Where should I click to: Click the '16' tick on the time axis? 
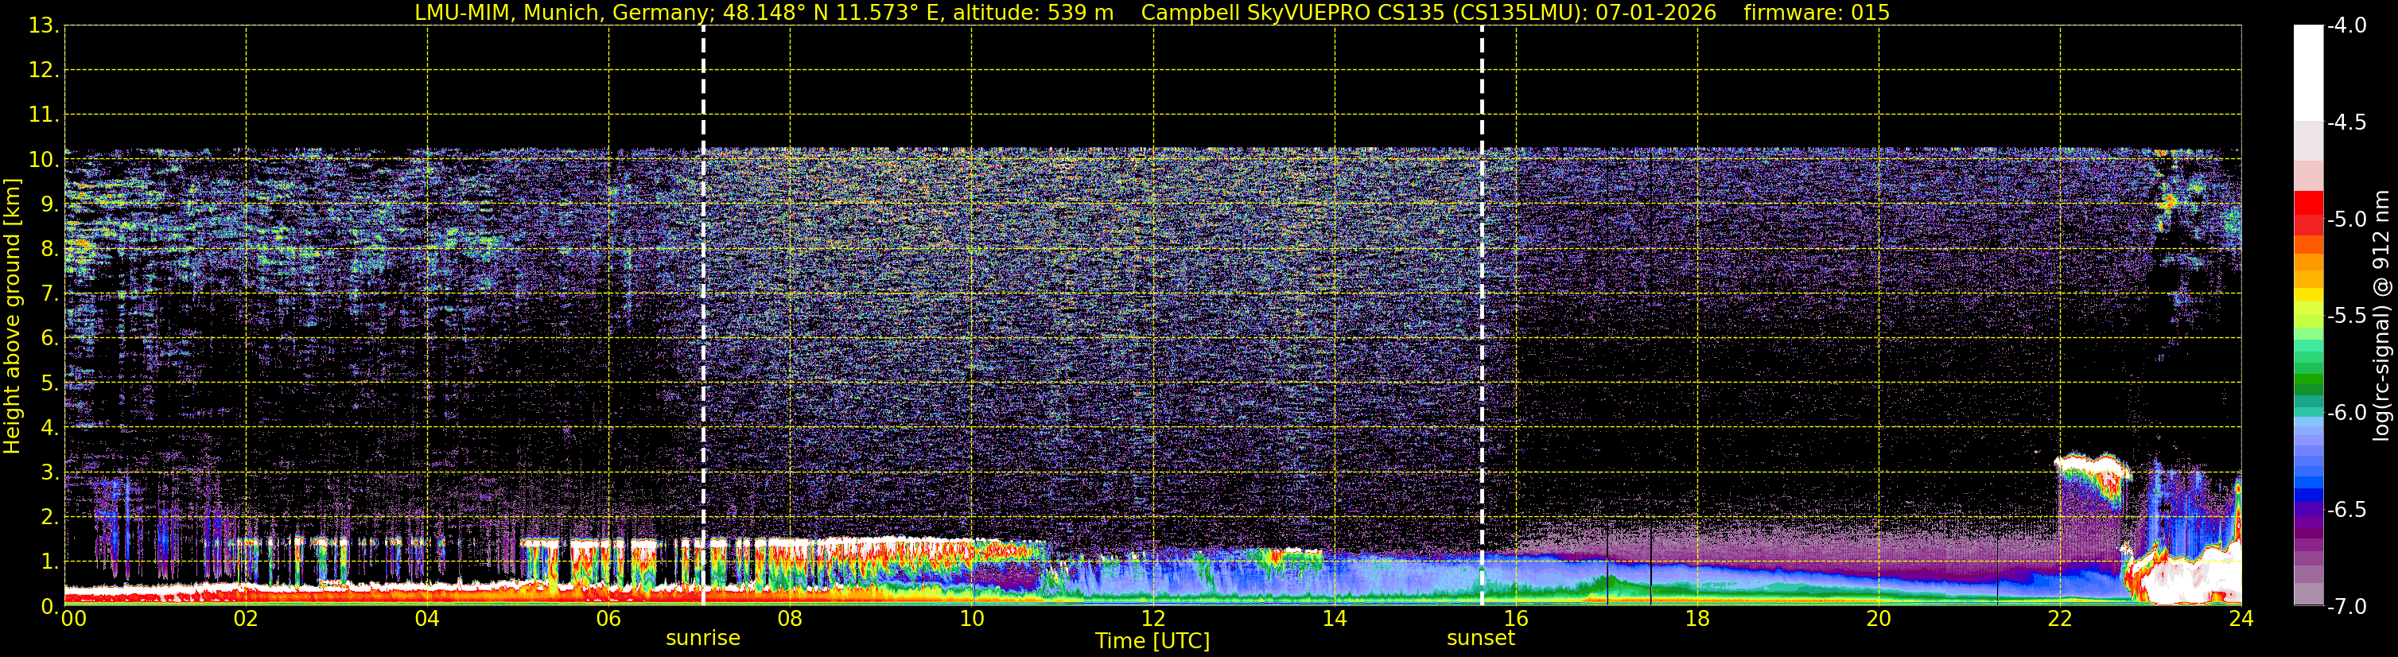pyautogui.click(x=1515, y=619)
